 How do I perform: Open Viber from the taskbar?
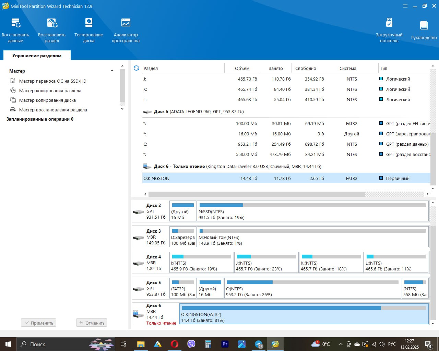[x=191, y=344]
